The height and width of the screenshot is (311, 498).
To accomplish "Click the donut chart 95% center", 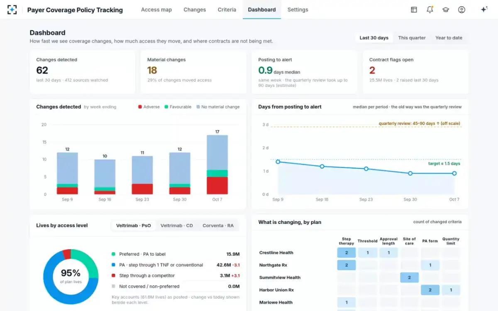I will click(x=71, y=276).
